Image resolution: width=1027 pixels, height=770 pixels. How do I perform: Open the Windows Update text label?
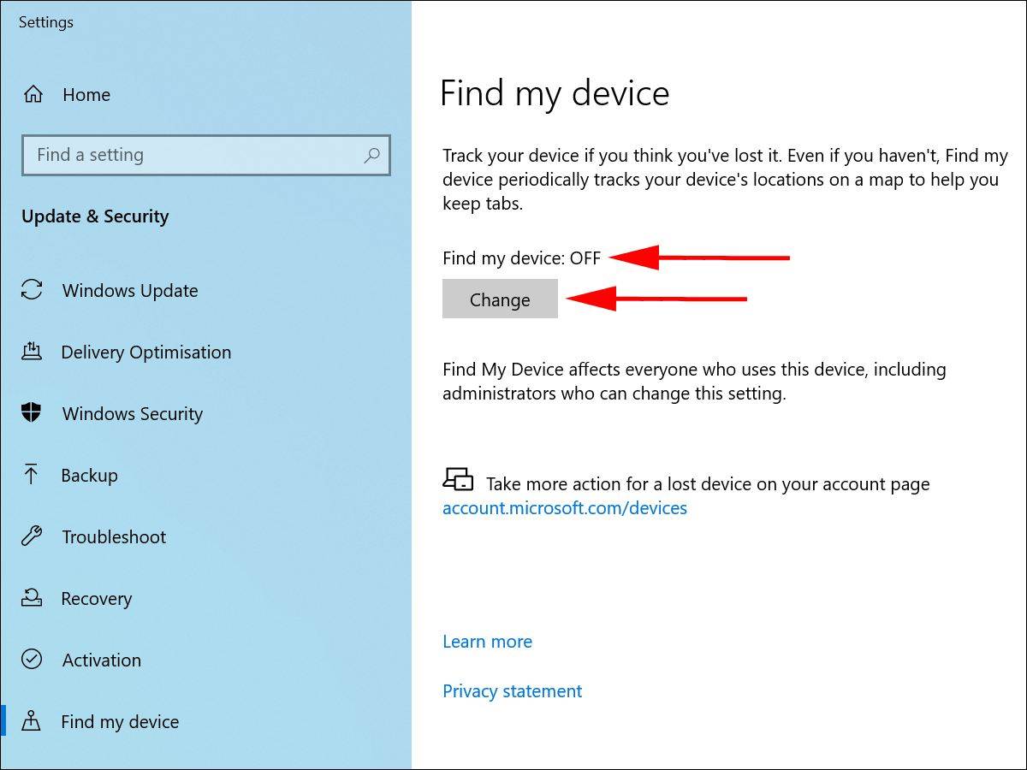[130, 291]
